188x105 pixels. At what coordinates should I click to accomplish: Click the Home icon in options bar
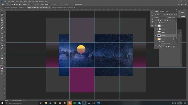coord(3,4)
